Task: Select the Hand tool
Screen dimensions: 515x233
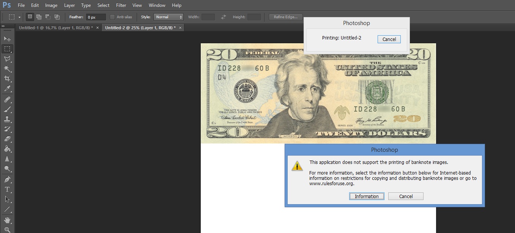Action: point(7,220)
